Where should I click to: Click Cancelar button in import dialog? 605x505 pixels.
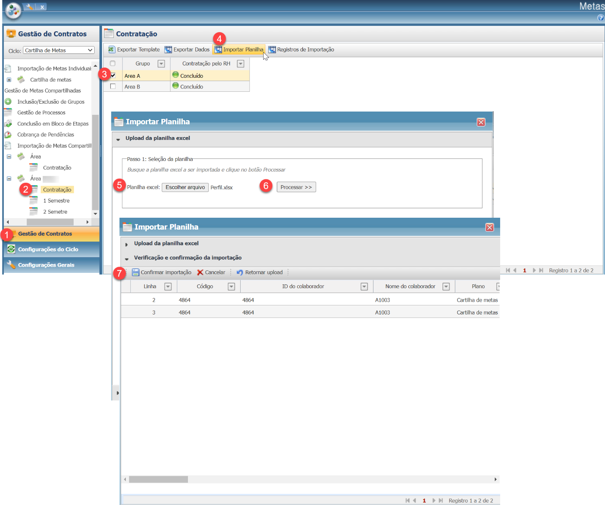pyautogui.click(x=211, y=272)
